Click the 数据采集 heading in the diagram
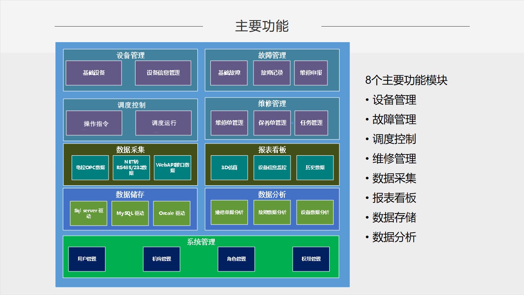Screen dimensions: 524x295 130,150
